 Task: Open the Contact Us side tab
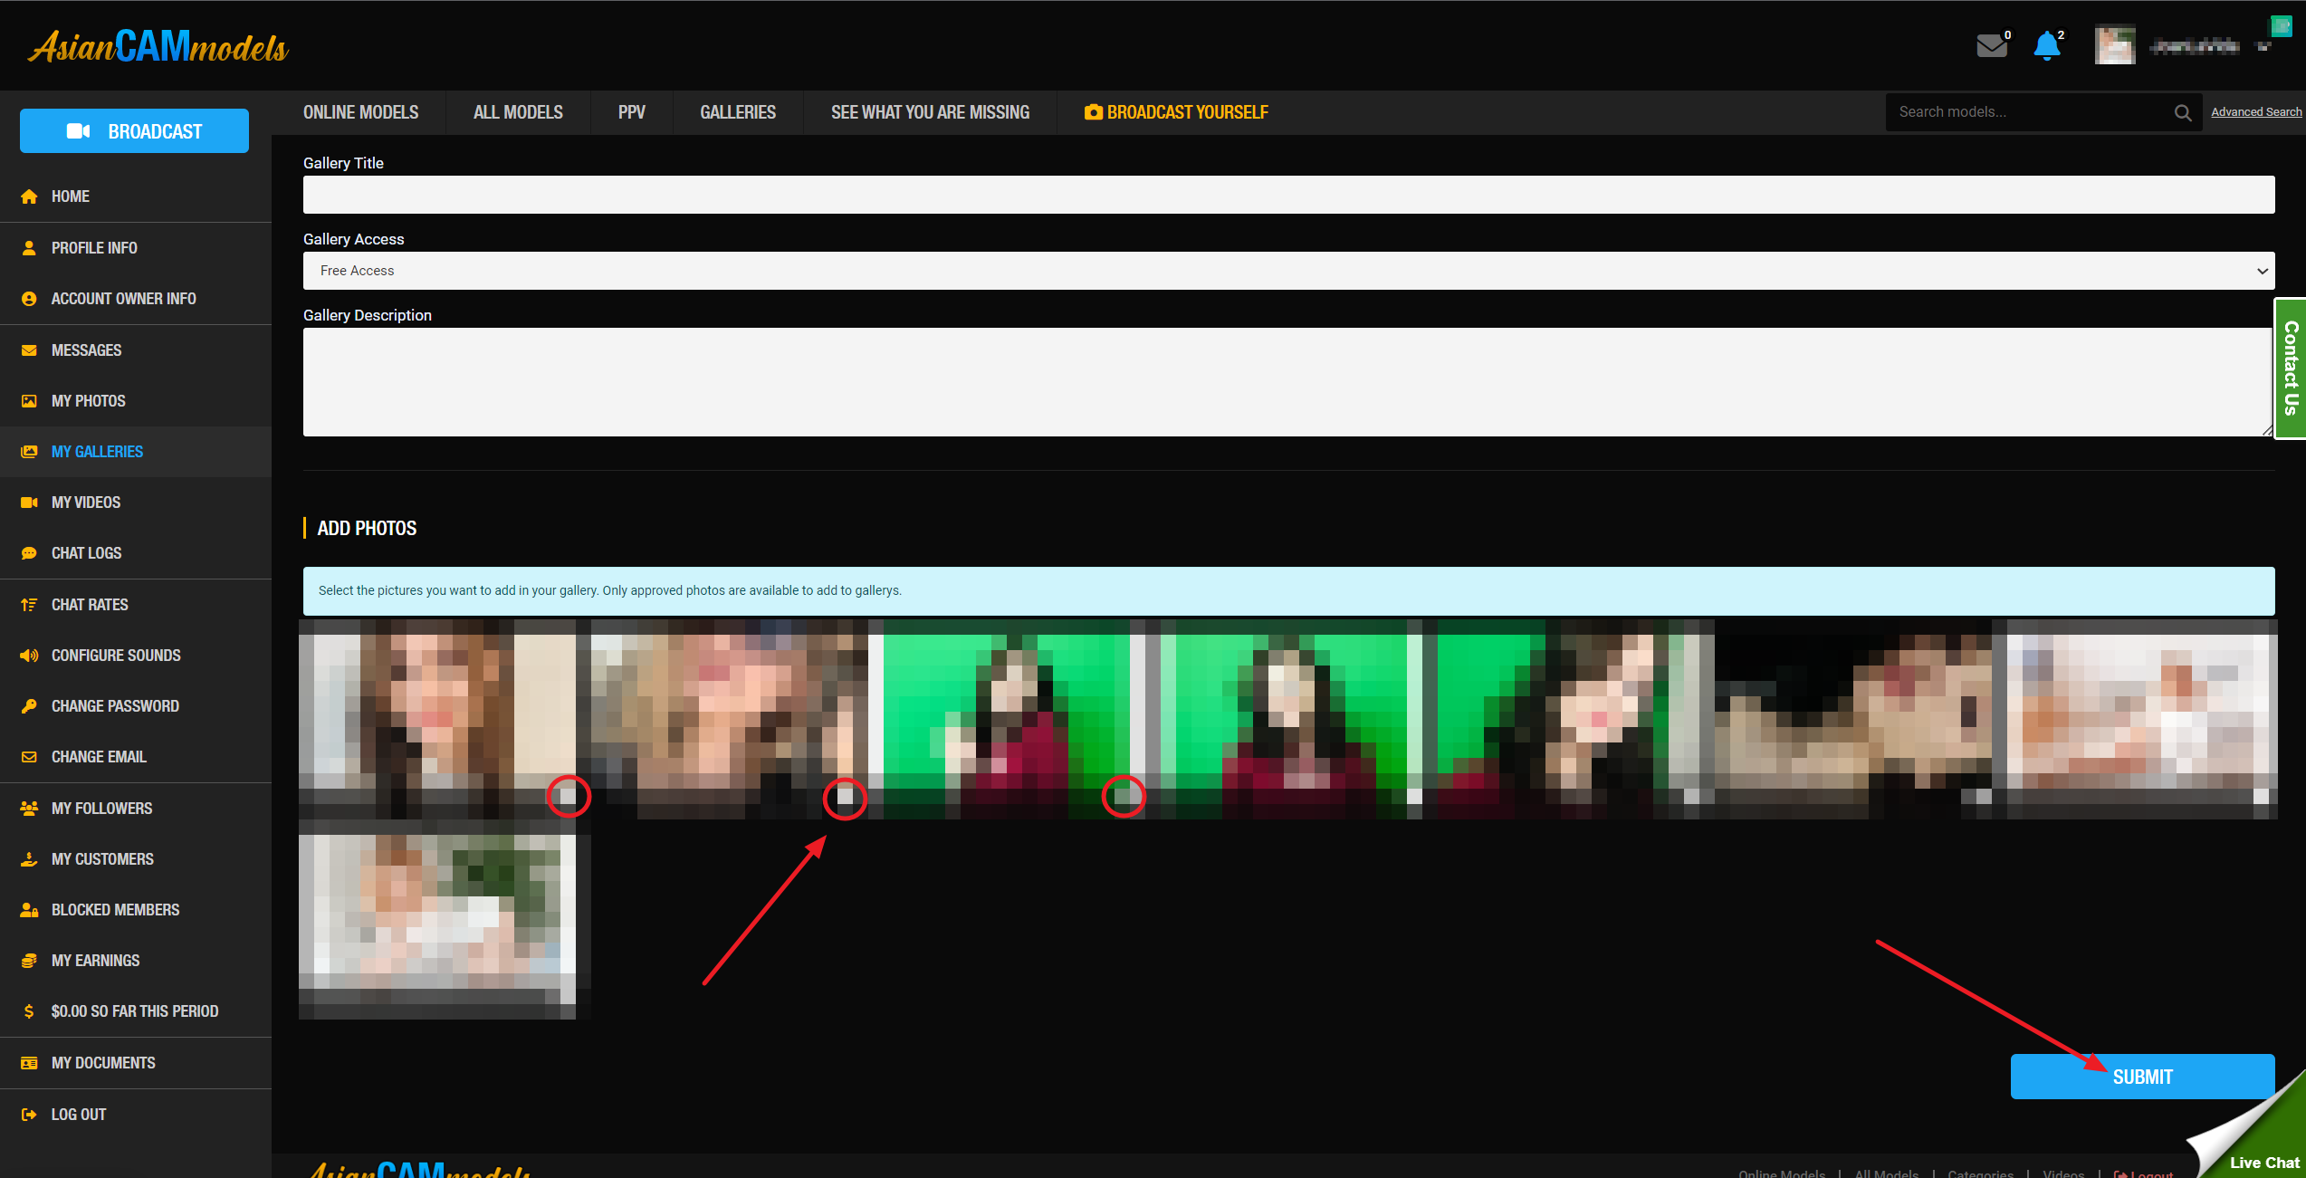(2291, 368)
